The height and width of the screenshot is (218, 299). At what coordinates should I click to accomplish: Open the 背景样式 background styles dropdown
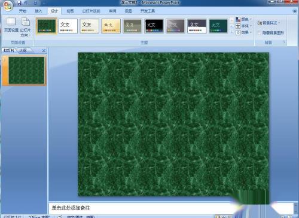(269, 23)
